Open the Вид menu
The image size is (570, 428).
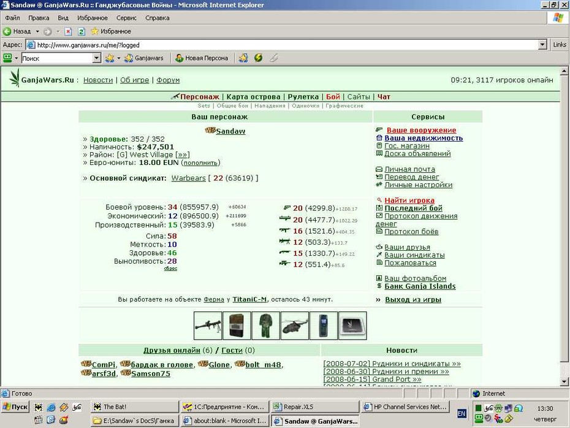click(x=63, y=18)
